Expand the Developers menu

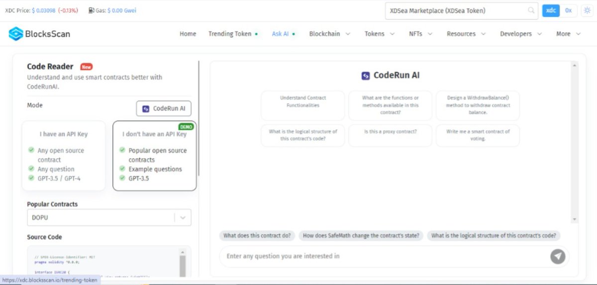pyautogui.click(x=521, y=34)
